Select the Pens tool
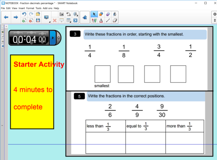Screen dimensions: 217x160 pos(94,20)
